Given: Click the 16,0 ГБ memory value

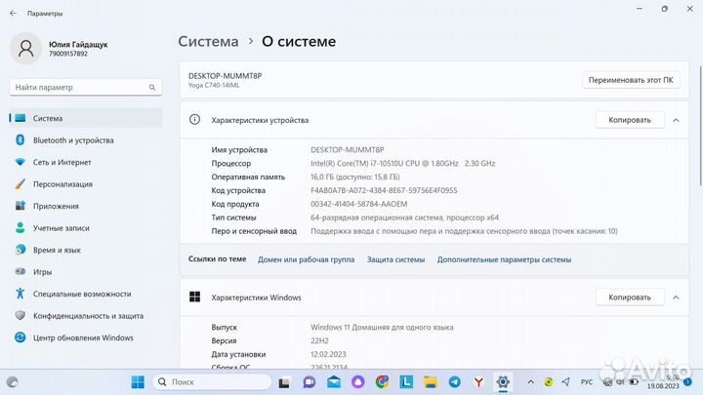Looking at the screenshot, I should [x=355, y=177].
